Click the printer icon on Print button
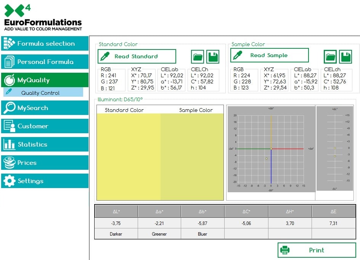 (285, 250)
